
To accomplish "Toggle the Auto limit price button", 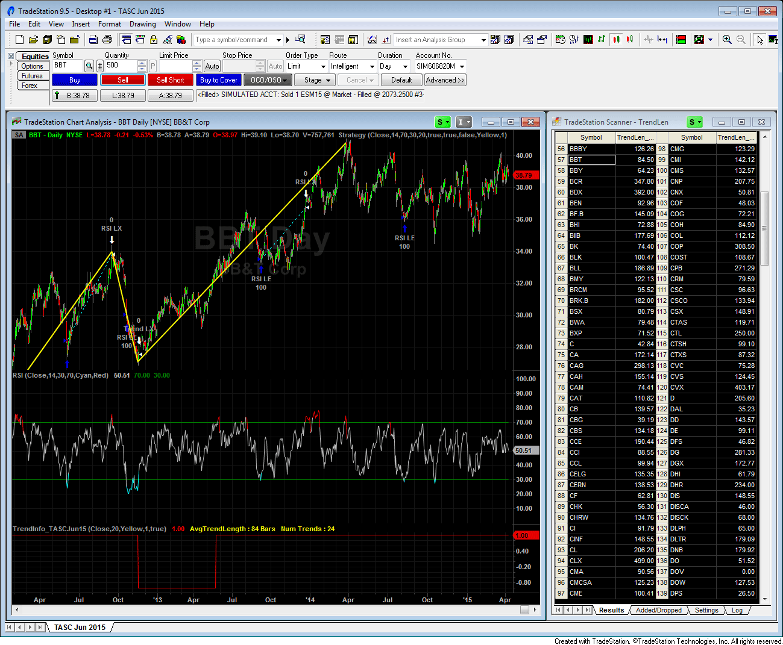I will (x=212, y=66).
